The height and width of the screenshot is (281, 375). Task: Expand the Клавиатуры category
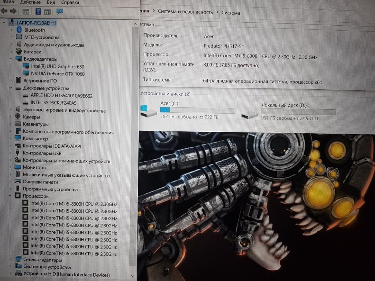click(x=10, y=124)
